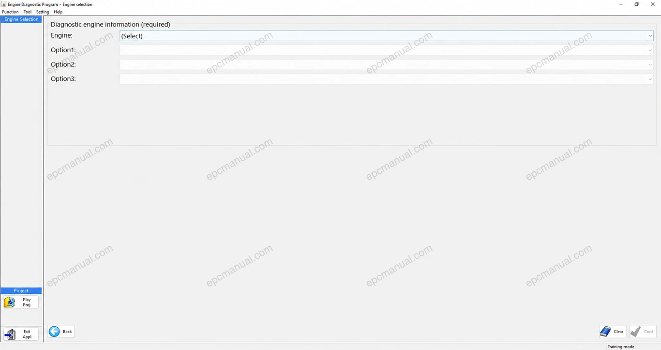Click the Exit Appl door icon
The image size is (661, 350).
(x=10, y=334)
